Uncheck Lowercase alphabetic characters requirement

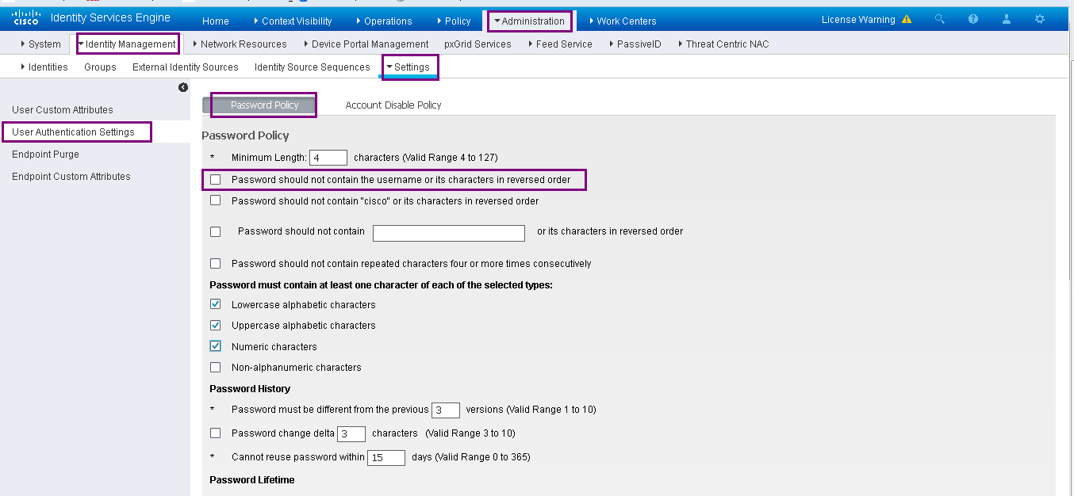pos(215,303)
